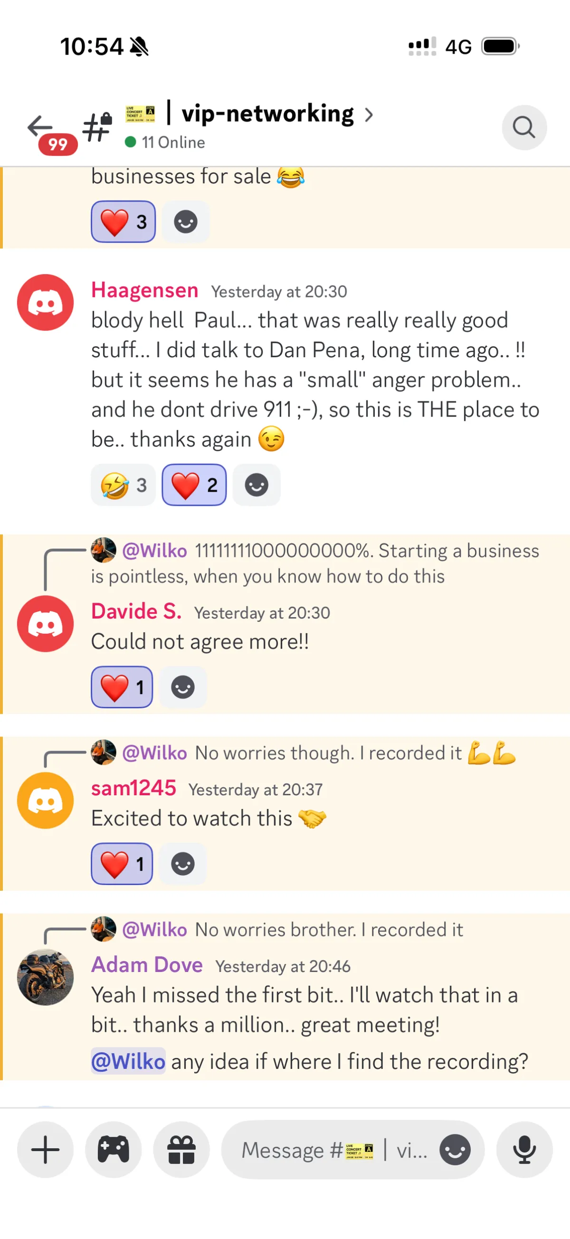Toggle heart reaction showing 2 on Haagensen

coord(194,485)
